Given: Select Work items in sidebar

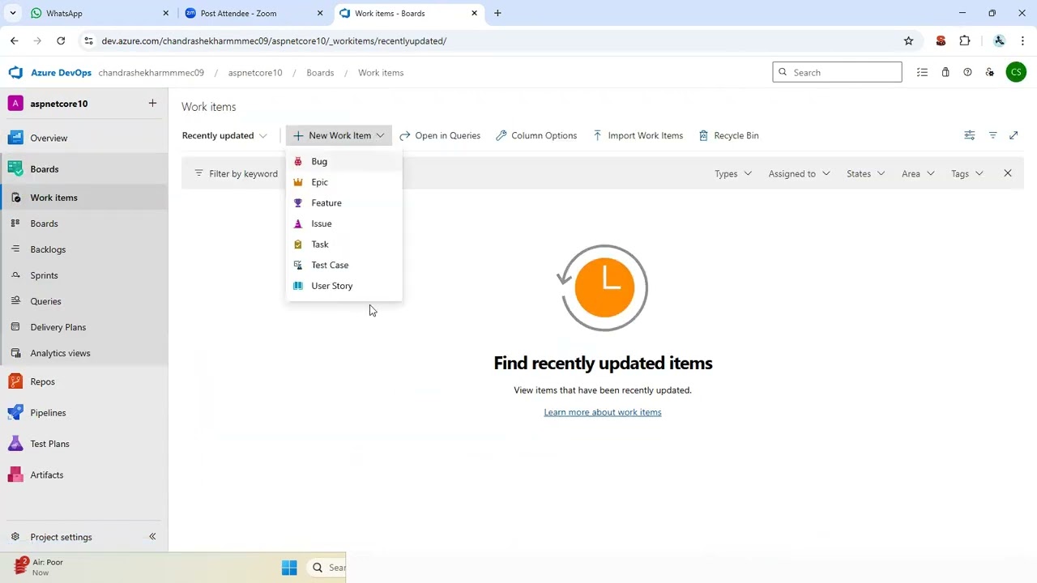Looking at the screenshot, I should (84, 198).
